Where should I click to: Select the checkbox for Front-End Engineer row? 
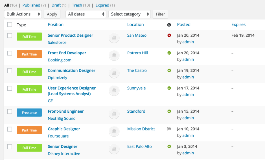point(10,112)
